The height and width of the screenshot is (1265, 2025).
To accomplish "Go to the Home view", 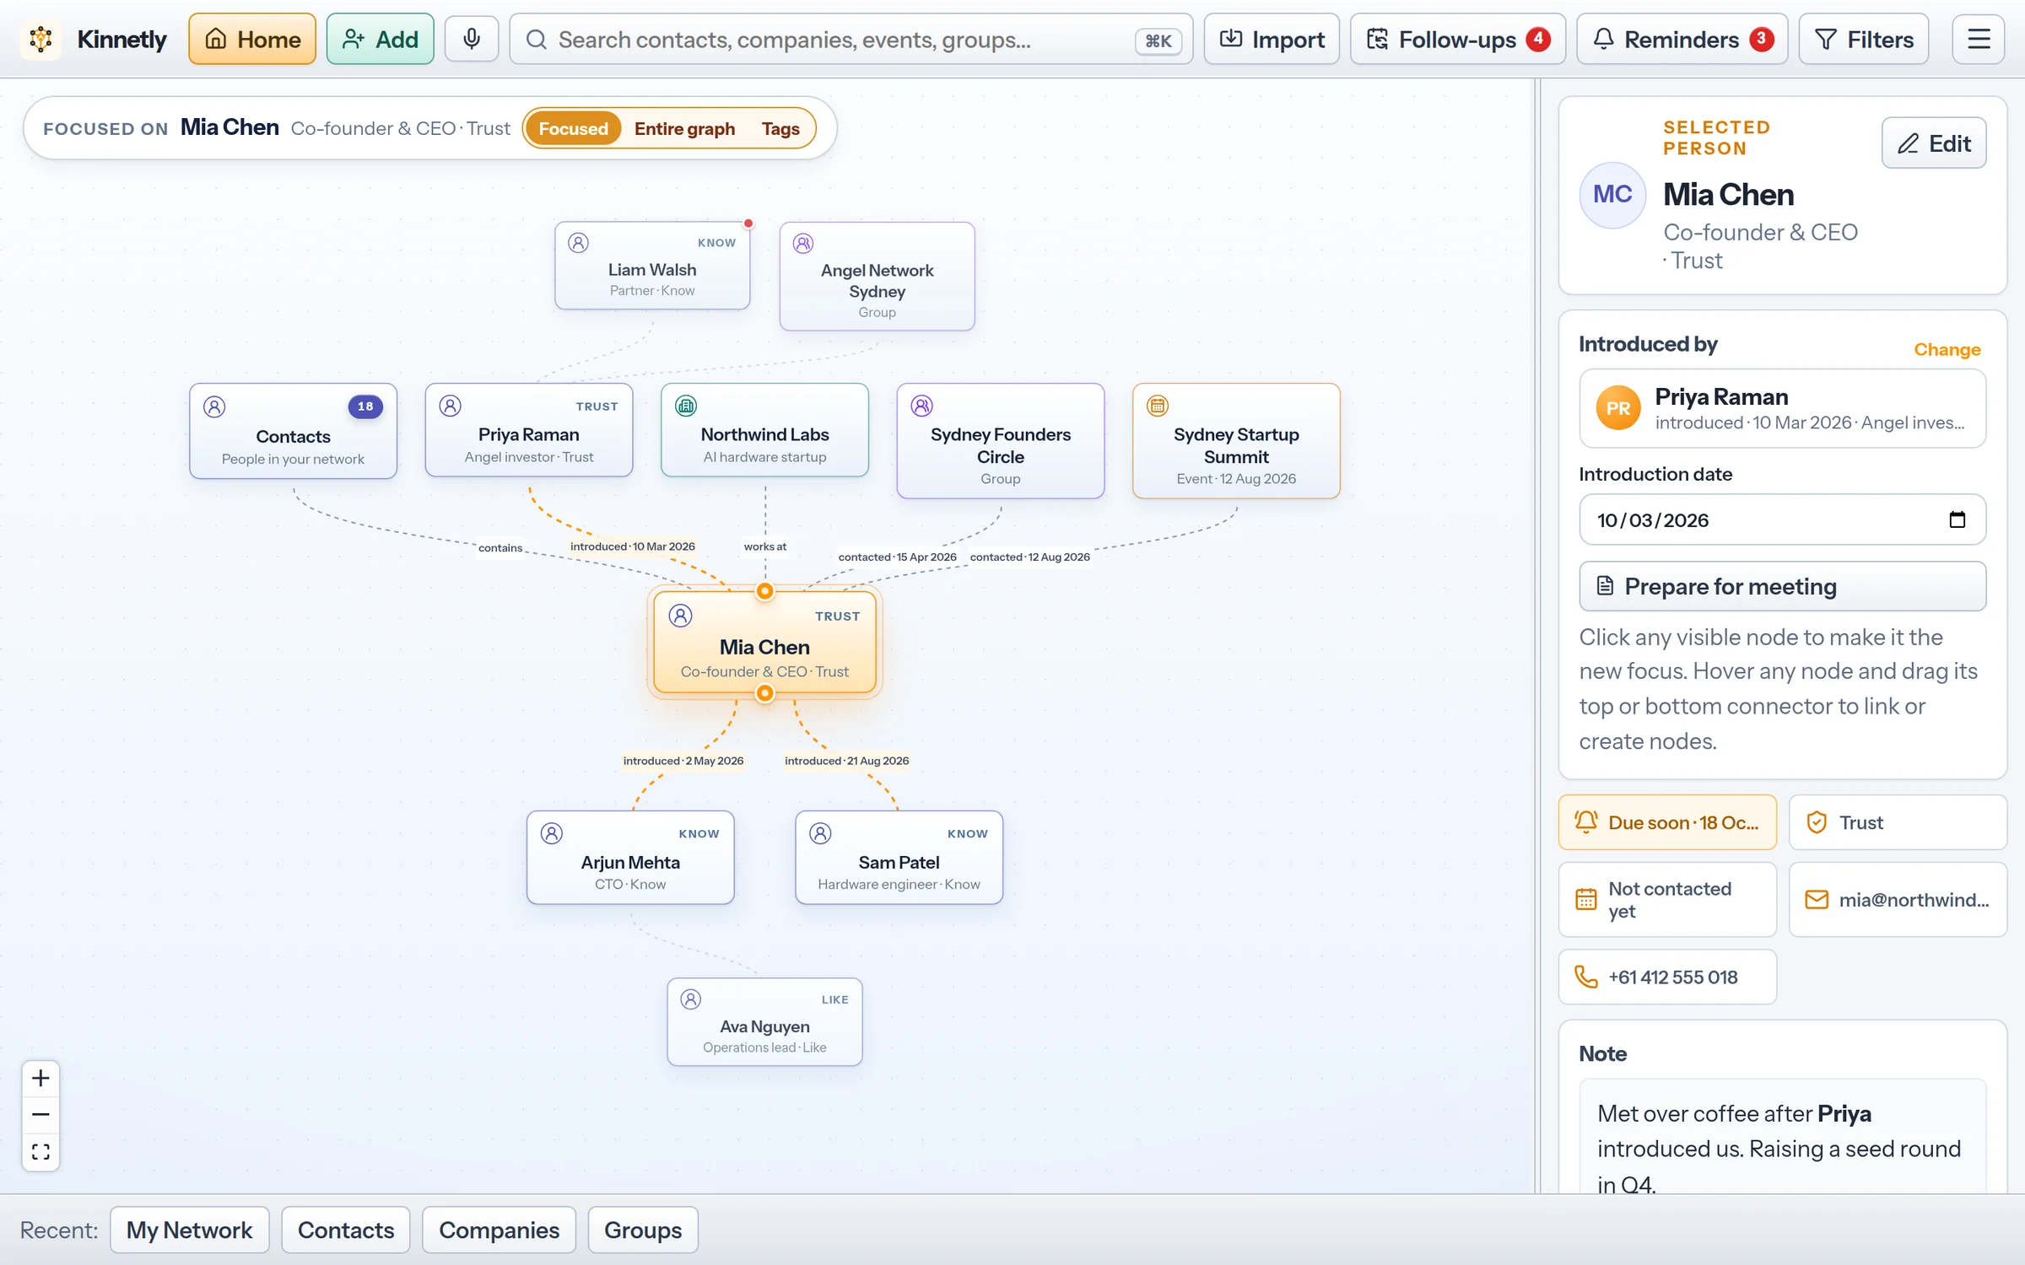I will (252, 39).
